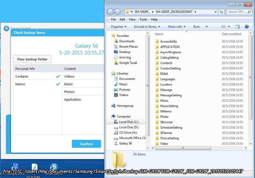This screenshot has height=178, width=255.
Task: Toggle the Memo backup checkmark
Action: pos(58,84)
